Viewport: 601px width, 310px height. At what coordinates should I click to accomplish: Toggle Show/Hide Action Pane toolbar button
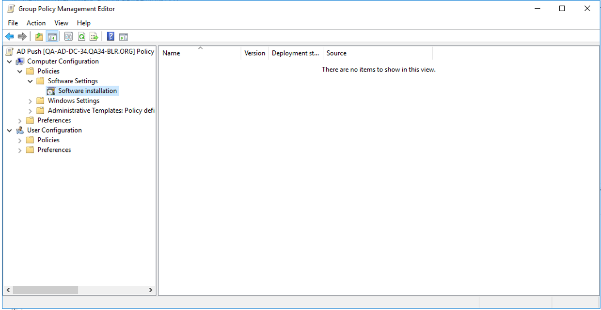pos(124,37)
